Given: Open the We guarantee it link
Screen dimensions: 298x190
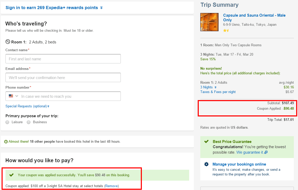Looking at the screenshot, I should click(x=250, y=152).
